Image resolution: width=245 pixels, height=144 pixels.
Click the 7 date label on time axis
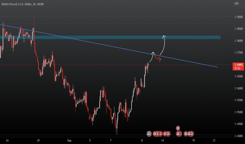pos(111,140)
